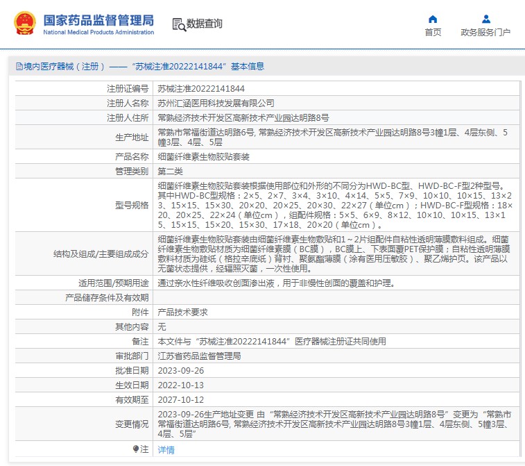Click the 产品技术要求 attachment value
Viewport: 525px width, 466px height.
[x=182, y=312]
